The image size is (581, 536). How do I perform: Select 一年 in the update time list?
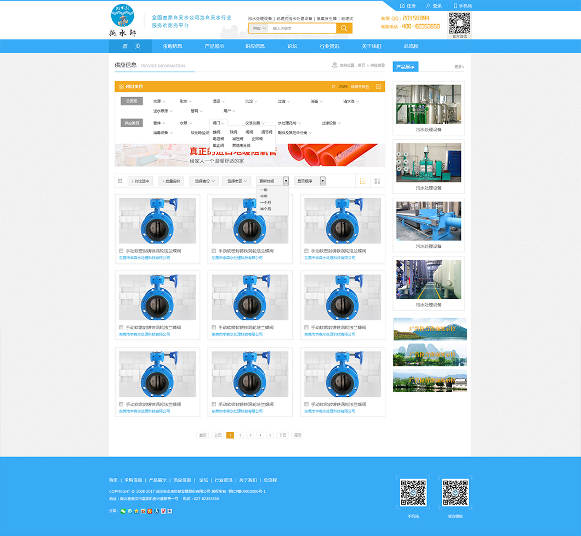(264, 190)
